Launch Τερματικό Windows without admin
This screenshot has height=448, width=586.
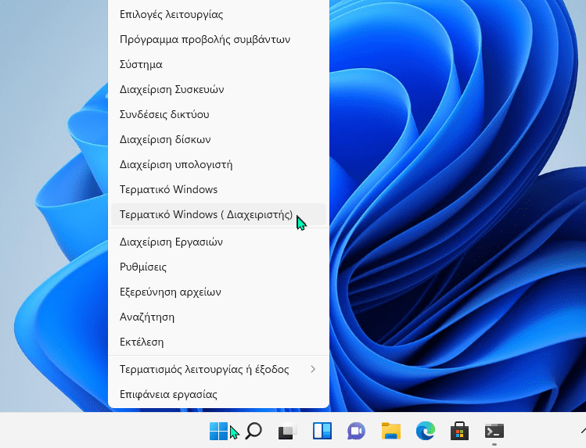tap(218, 189)
